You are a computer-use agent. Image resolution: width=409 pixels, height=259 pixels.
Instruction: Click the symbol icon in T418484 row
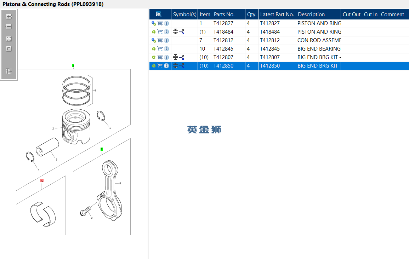pos(179,32)
